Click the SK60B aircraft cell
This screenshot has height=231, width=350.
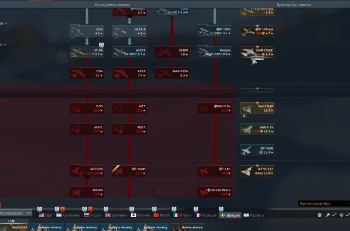[x=172, y=52]
